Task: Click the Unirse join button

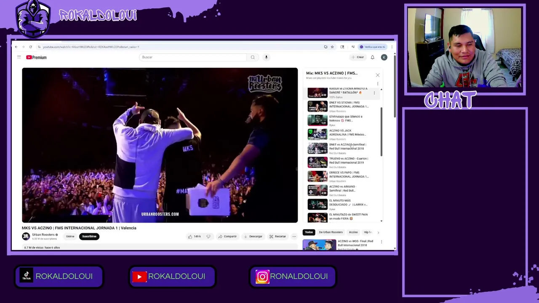Action: [70, 237]
